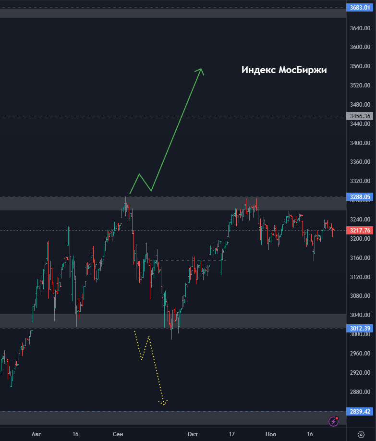The width and height of the screenshot is (376, 441).
Task: Click the Ноя date label on time axis
Action: point(270,434)
